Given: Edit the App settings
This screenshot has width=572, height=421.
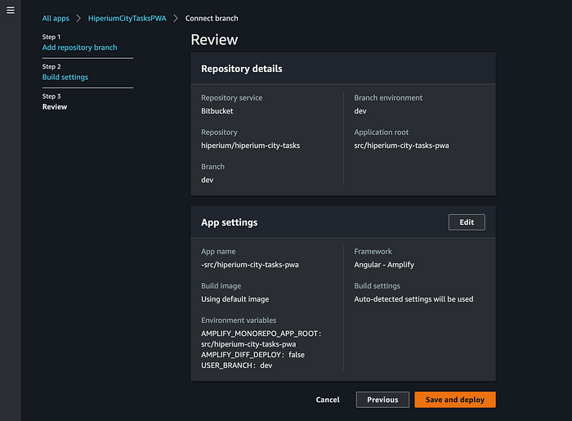Looking at the screenshot, I should 467,222.
